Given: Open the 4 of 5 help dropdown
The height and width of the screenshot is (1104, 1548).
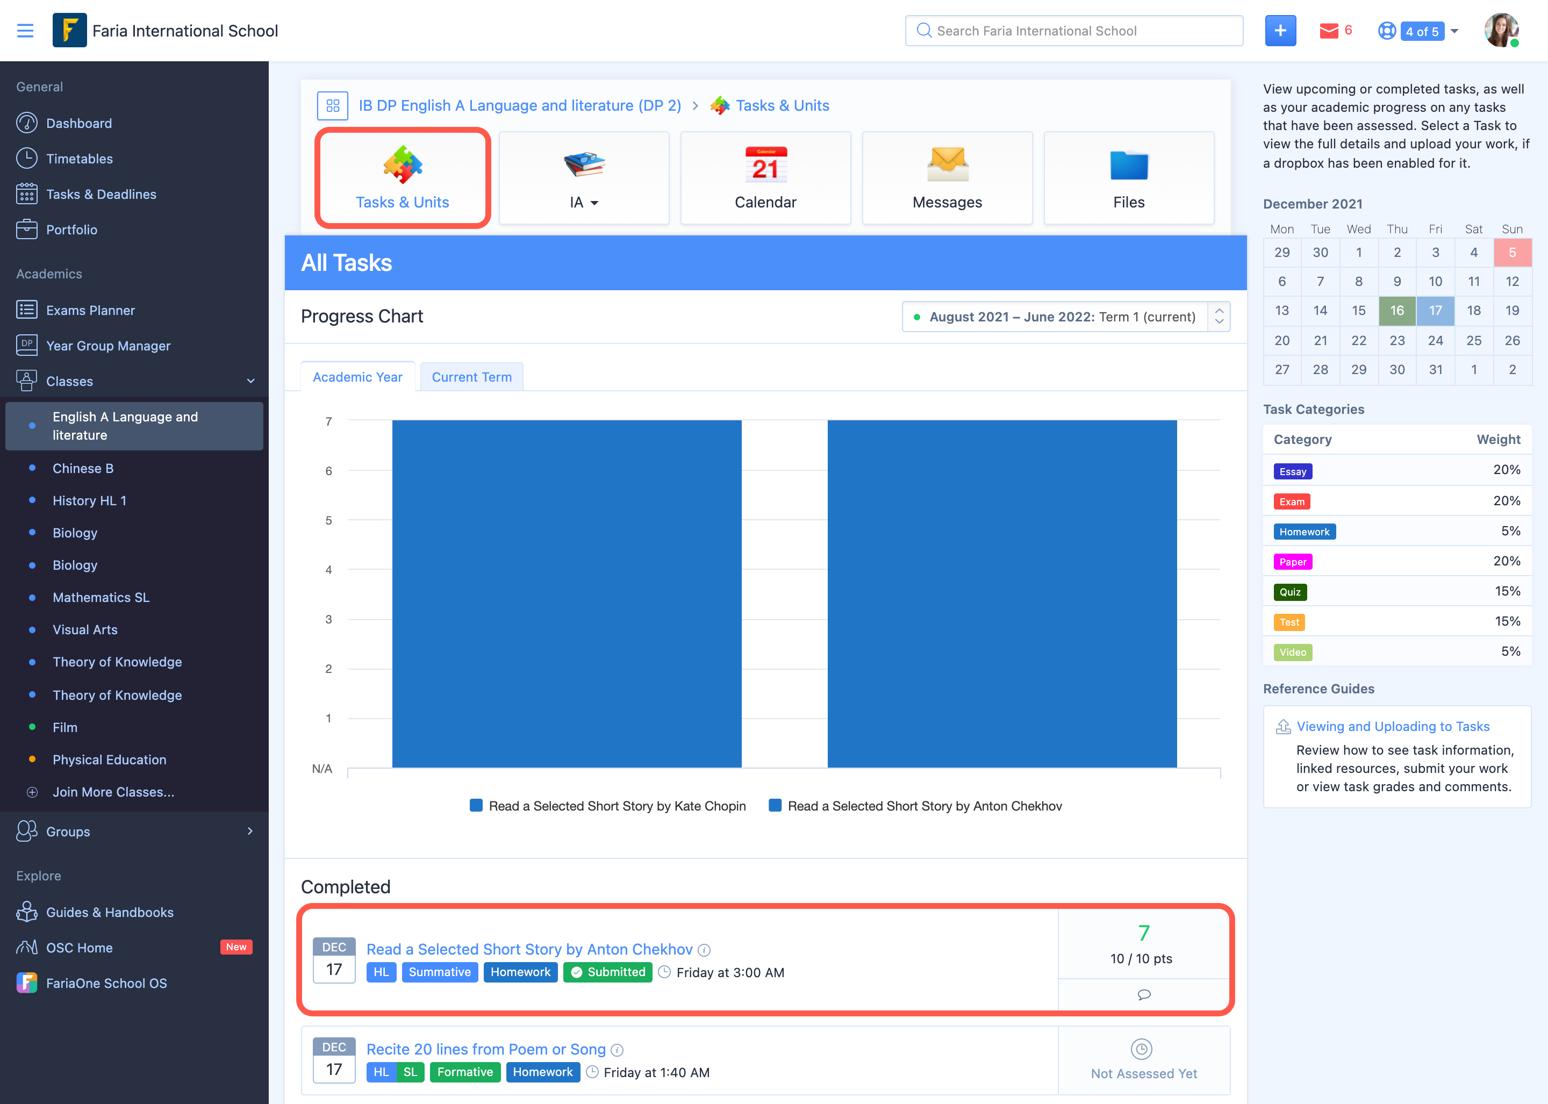Looking at the screenshot, I should click(1430, 31).
